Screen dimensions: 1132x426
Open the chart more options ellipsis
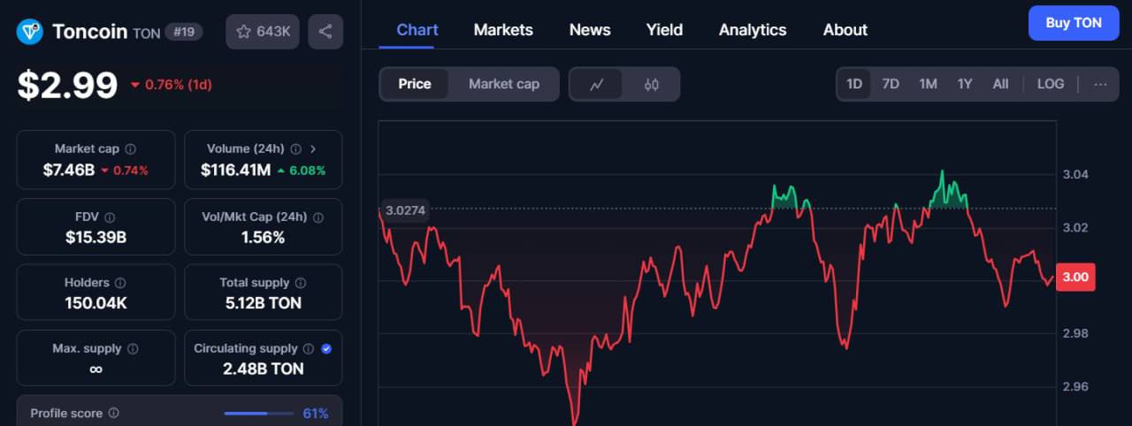(x=1100, y=84)
